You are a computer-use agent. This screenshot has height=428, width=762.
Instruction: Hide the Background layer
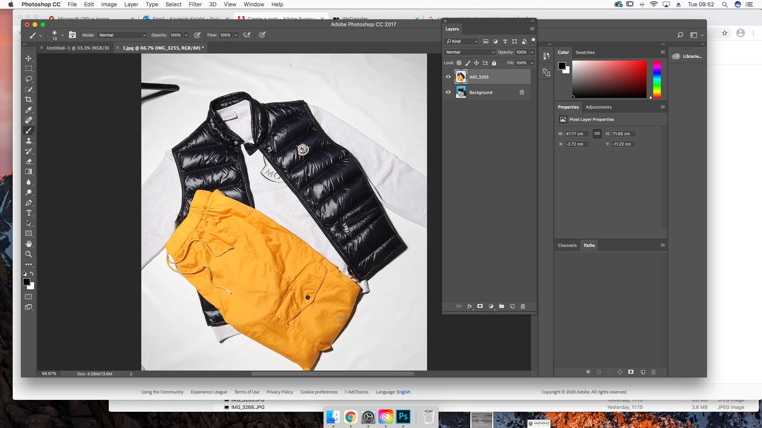click(x=448, y=92)
